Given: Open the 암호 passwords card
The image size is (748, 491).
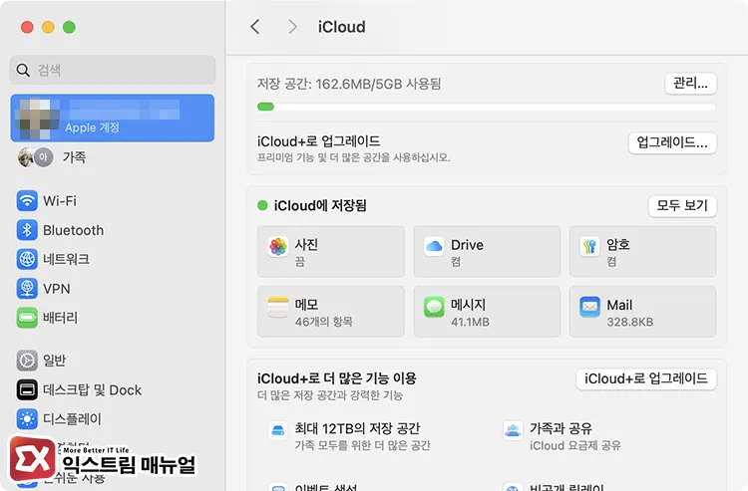Looking at the screenshot, I should coord(642,251).
